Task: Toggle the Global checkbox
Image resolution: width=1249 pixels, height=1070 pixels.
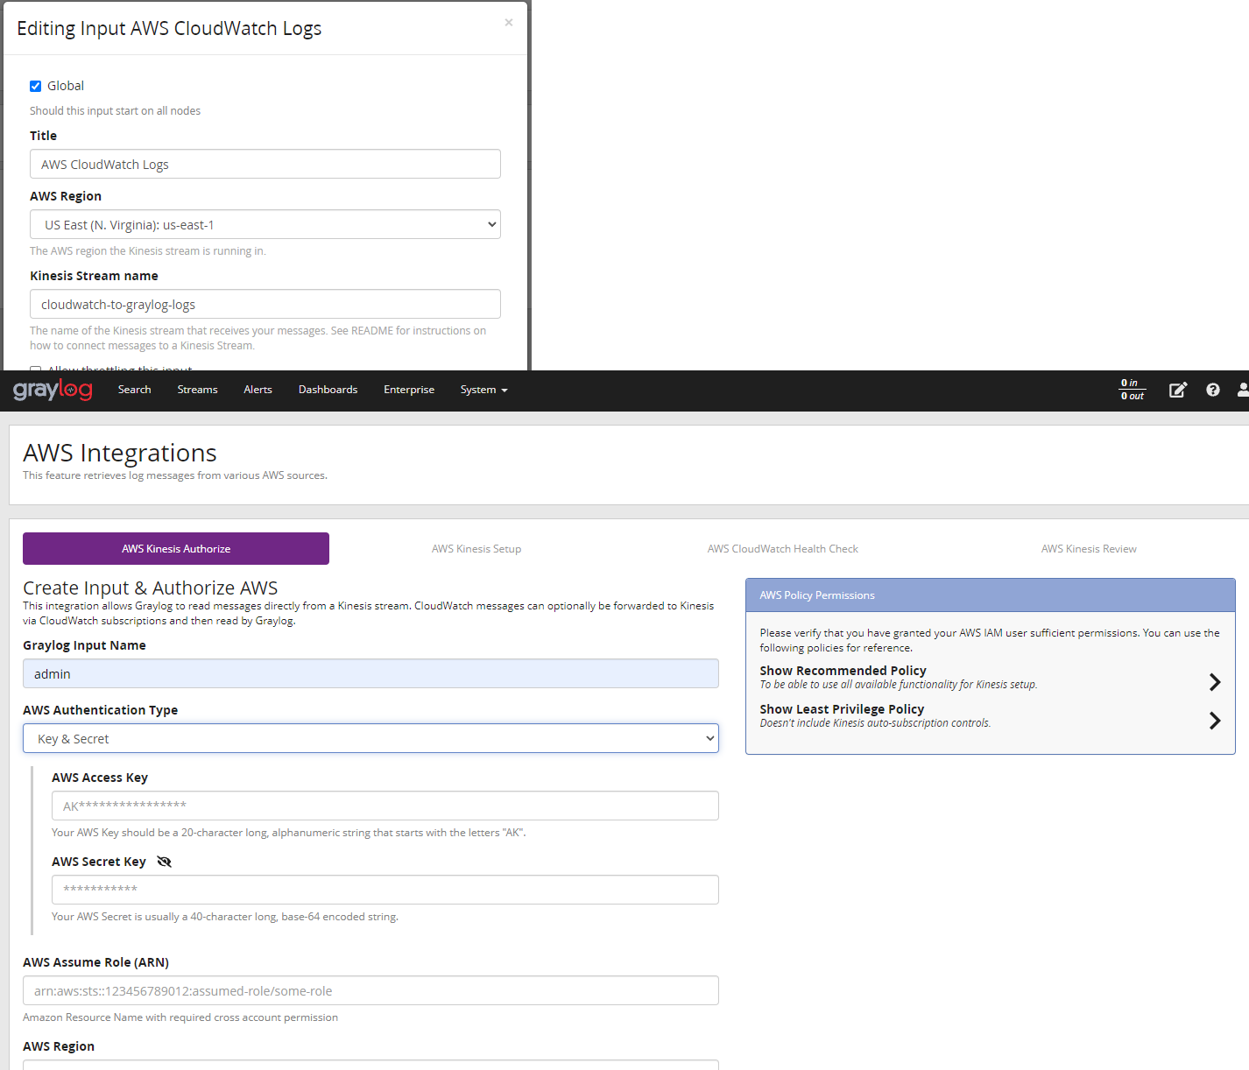Action: pyautogui.click(x=36, y=86)
